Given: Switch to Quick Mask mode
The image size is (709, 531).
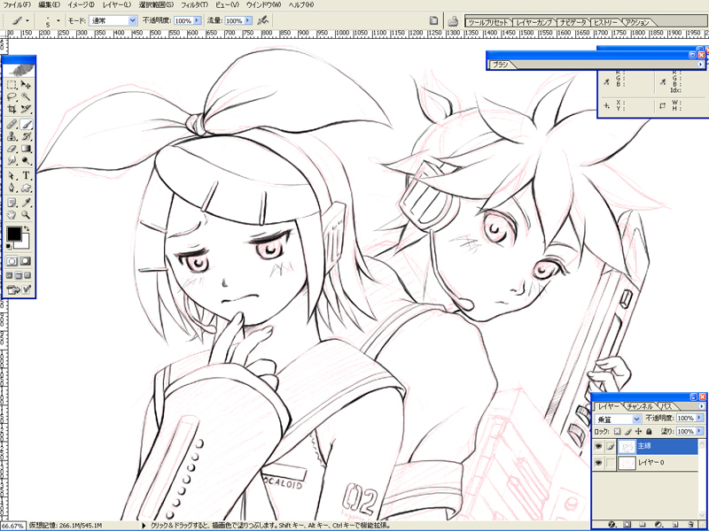Looking at the screenshot, I should point(26,261).
